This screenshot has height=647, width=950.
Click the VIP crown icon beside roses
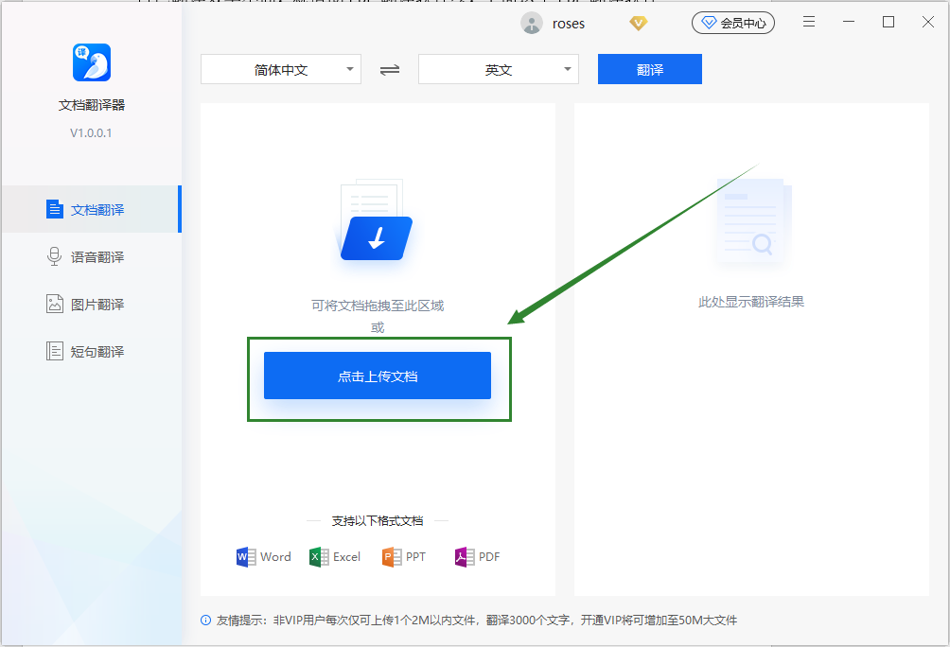click(x=638, y=23)
